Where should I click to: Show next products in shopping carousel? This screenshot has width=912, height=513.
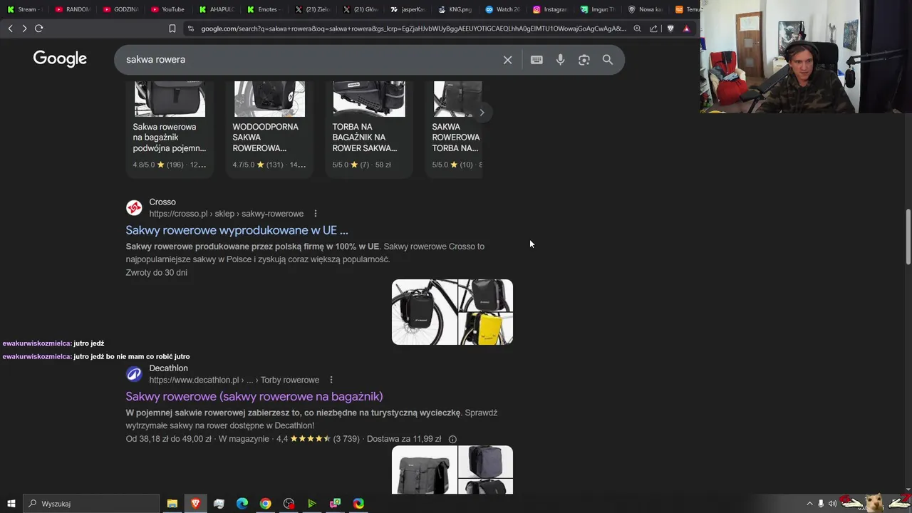click(x=482, y=113)
